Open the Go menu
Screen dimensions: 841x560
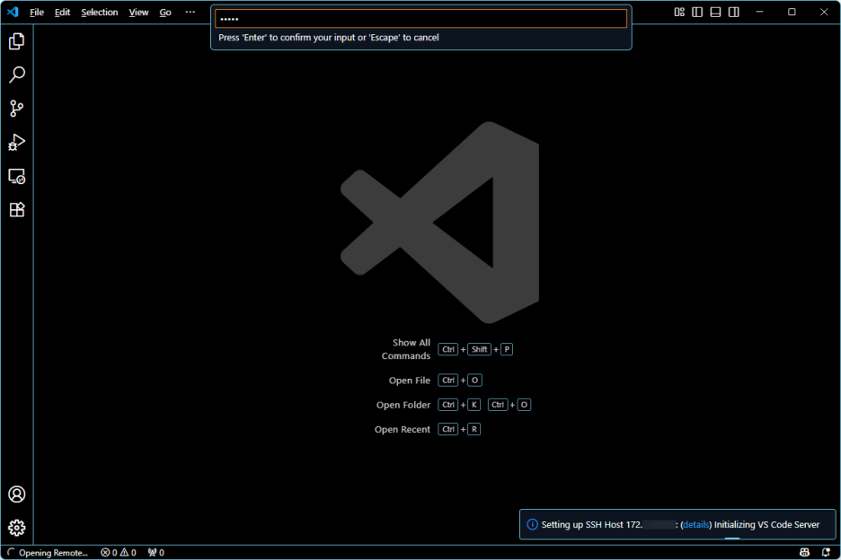[165, 12]
